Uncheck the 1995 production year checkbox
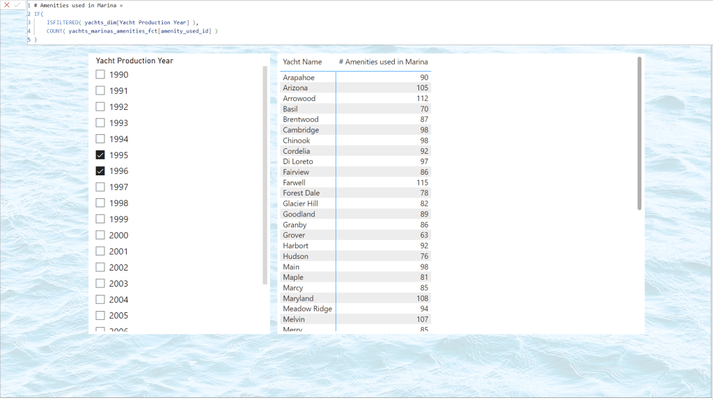 pos(100,155)
